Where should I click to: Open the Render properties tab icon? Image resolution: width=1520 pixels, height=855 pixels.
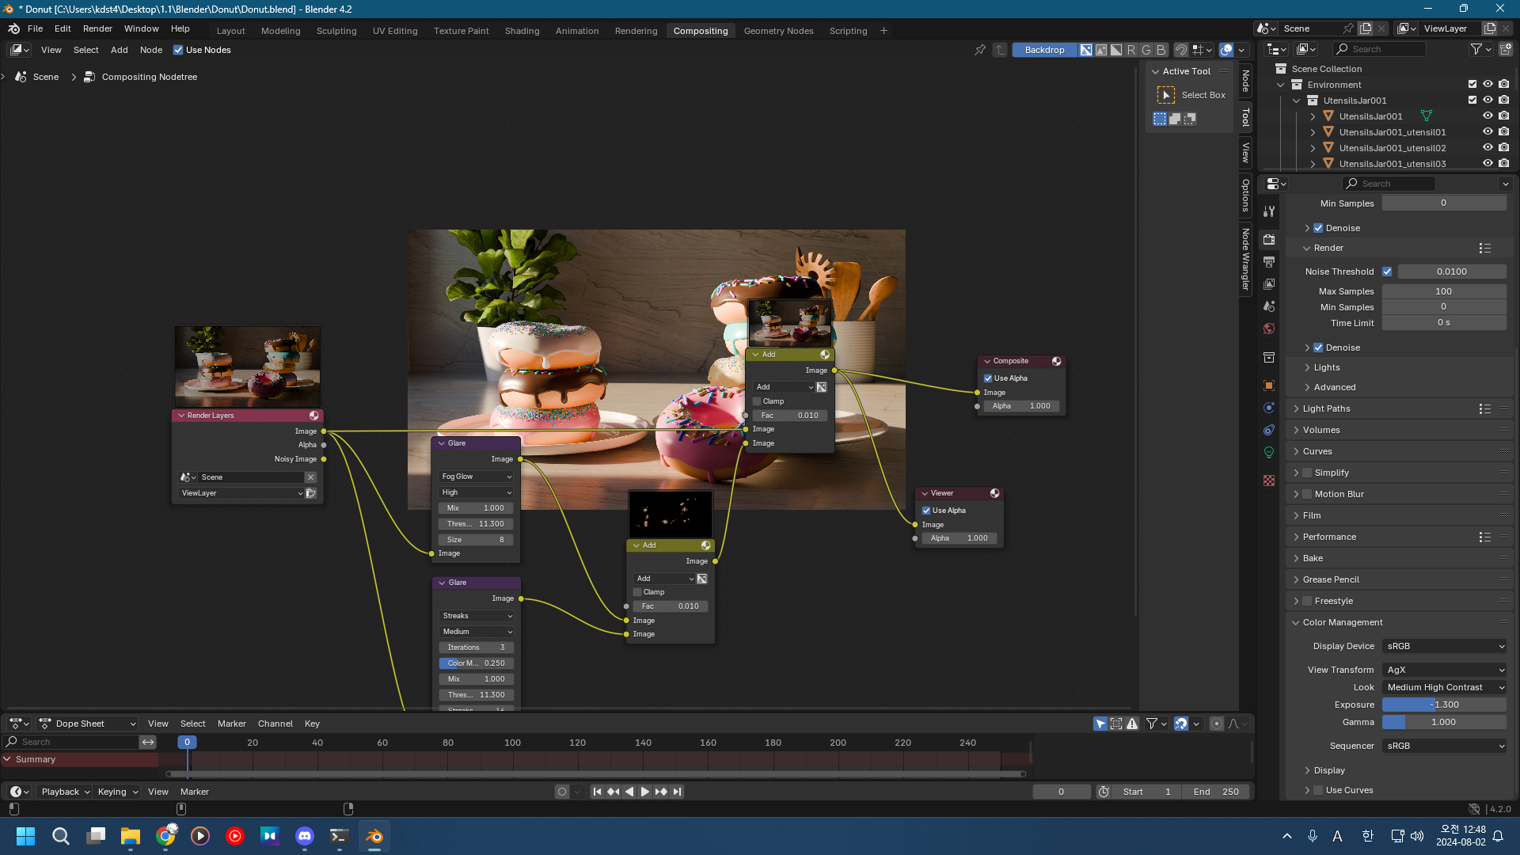pos(1269,239)
